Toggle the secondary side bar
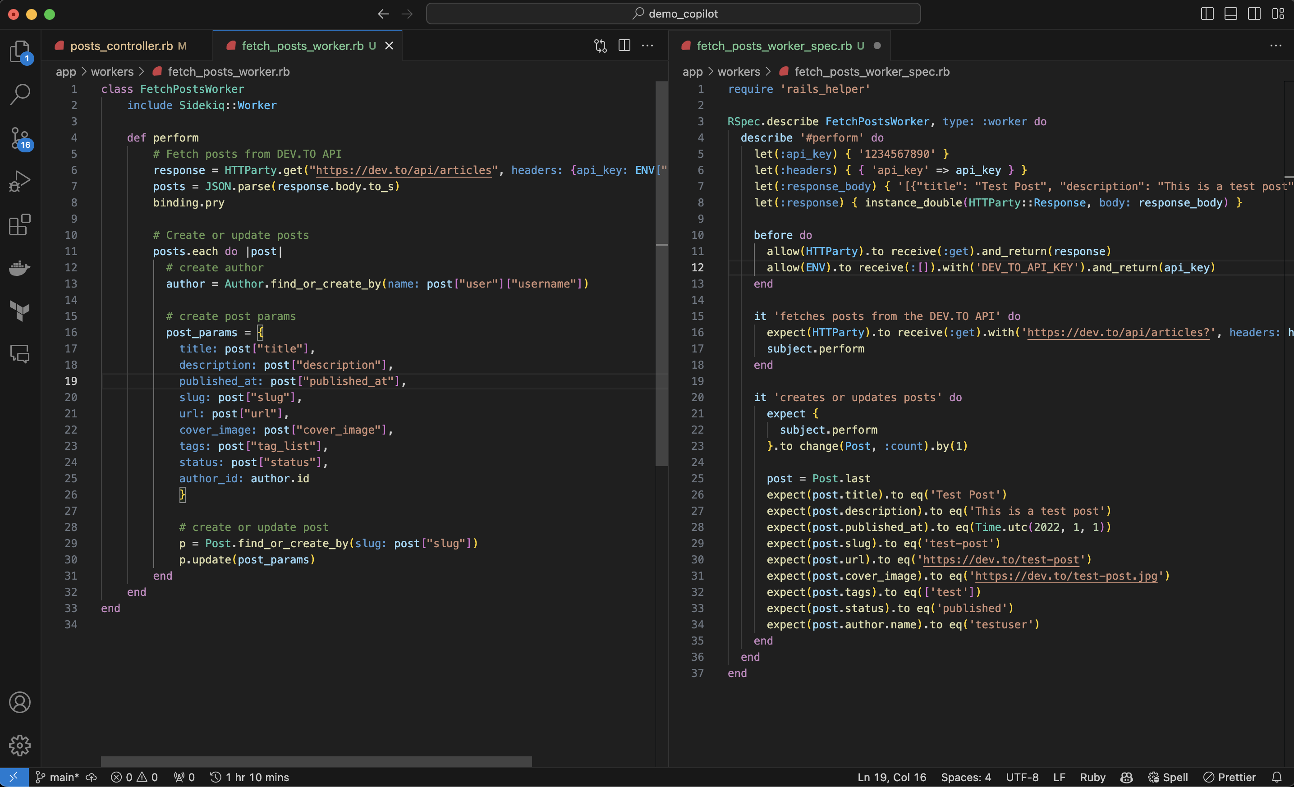Viewport: 1294px width, 787px height. coord(1255,14)
